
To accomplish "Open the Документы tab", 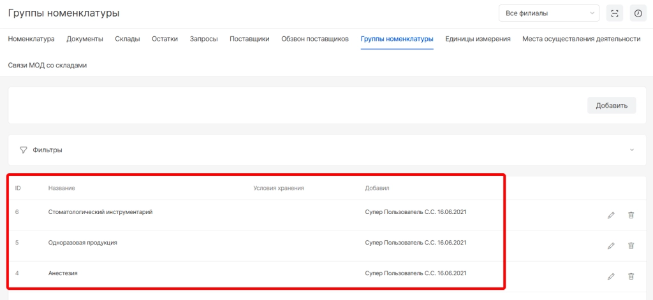I will (85, 39).
